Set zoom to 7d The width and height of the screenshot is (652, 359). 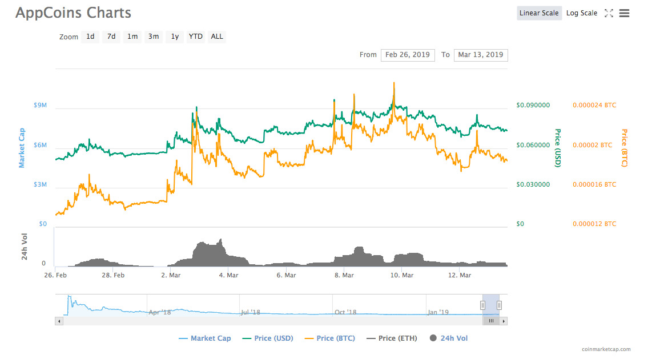click(111, 37)
